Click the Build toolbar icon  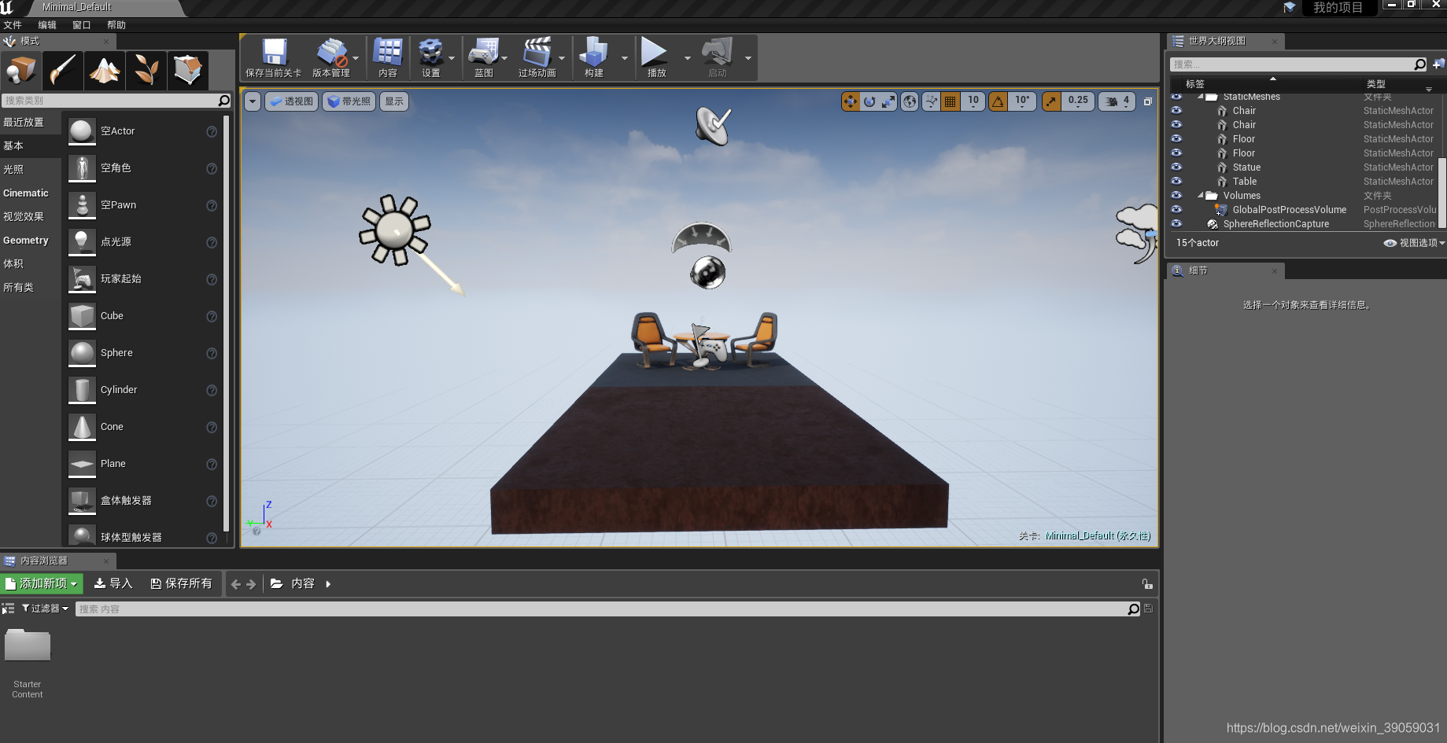tap(593, 52)
